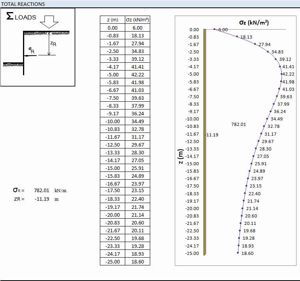Select table cell 41.41 in the σz column
Image resolution: width=300 pixels, height=281 pixels.
tap(137, 67)
